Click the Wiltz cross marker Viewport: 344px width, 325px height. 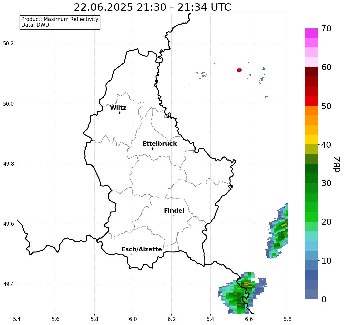[x=120, y=113]
